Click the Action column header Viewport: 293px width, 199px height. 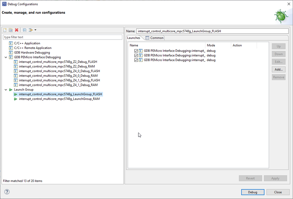tap(244, 45)
